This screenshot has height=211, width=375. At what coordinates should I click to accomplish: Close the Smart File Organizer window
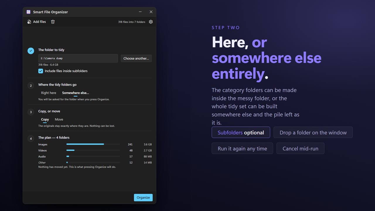151,12
